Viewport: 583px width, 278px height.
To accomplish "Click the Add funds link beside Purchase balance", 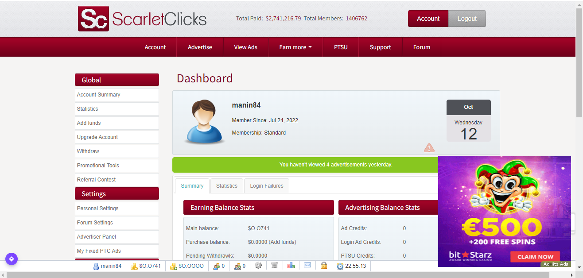I will pyautogui.click(x=283, y=242).
